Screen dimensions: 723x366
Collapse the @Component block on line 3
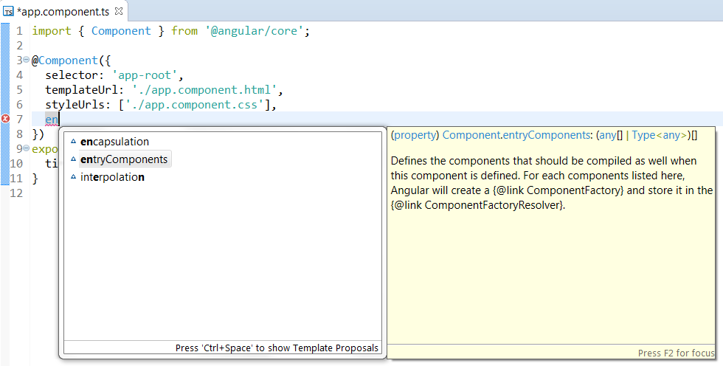[27, 60]
